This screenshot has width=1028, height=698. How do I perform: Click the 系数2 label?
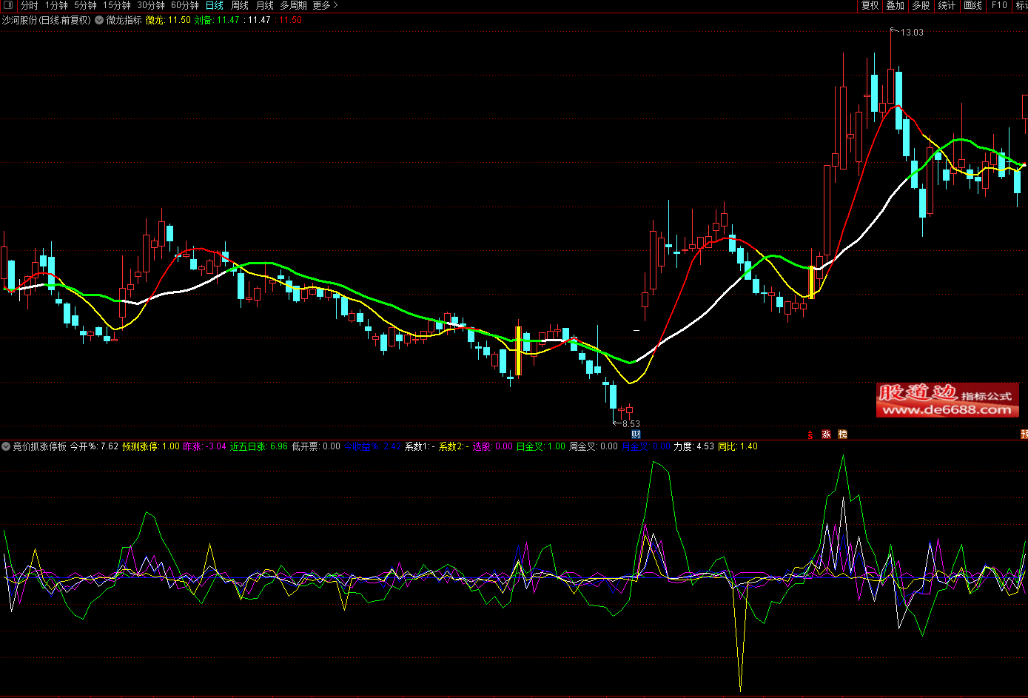[454, 446]
